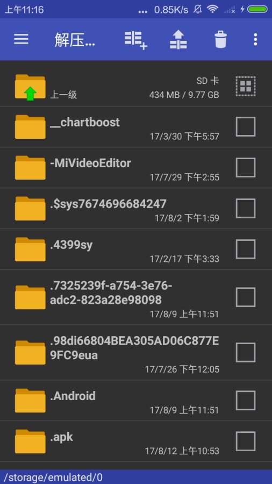This screenshot has width=272, height=484.
Task: Select the -MiVideoEditor checkbox
Action: [x=246, y=167]
